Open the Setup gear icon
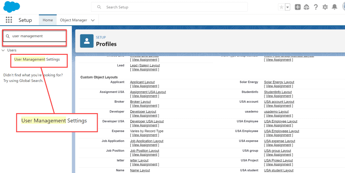The image size is (345, 173). 325,7
